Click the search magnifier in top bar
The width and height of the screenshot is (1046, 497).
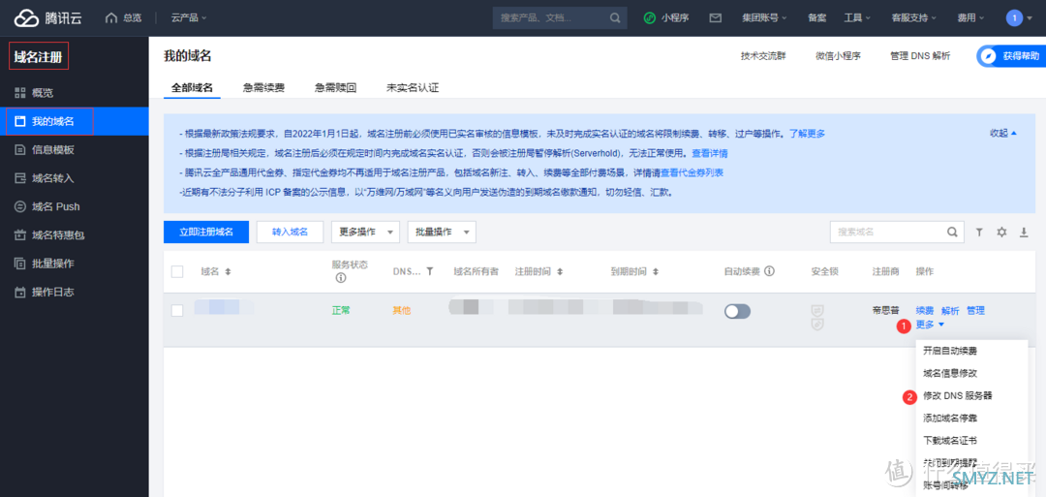click(x=615, y=18)
